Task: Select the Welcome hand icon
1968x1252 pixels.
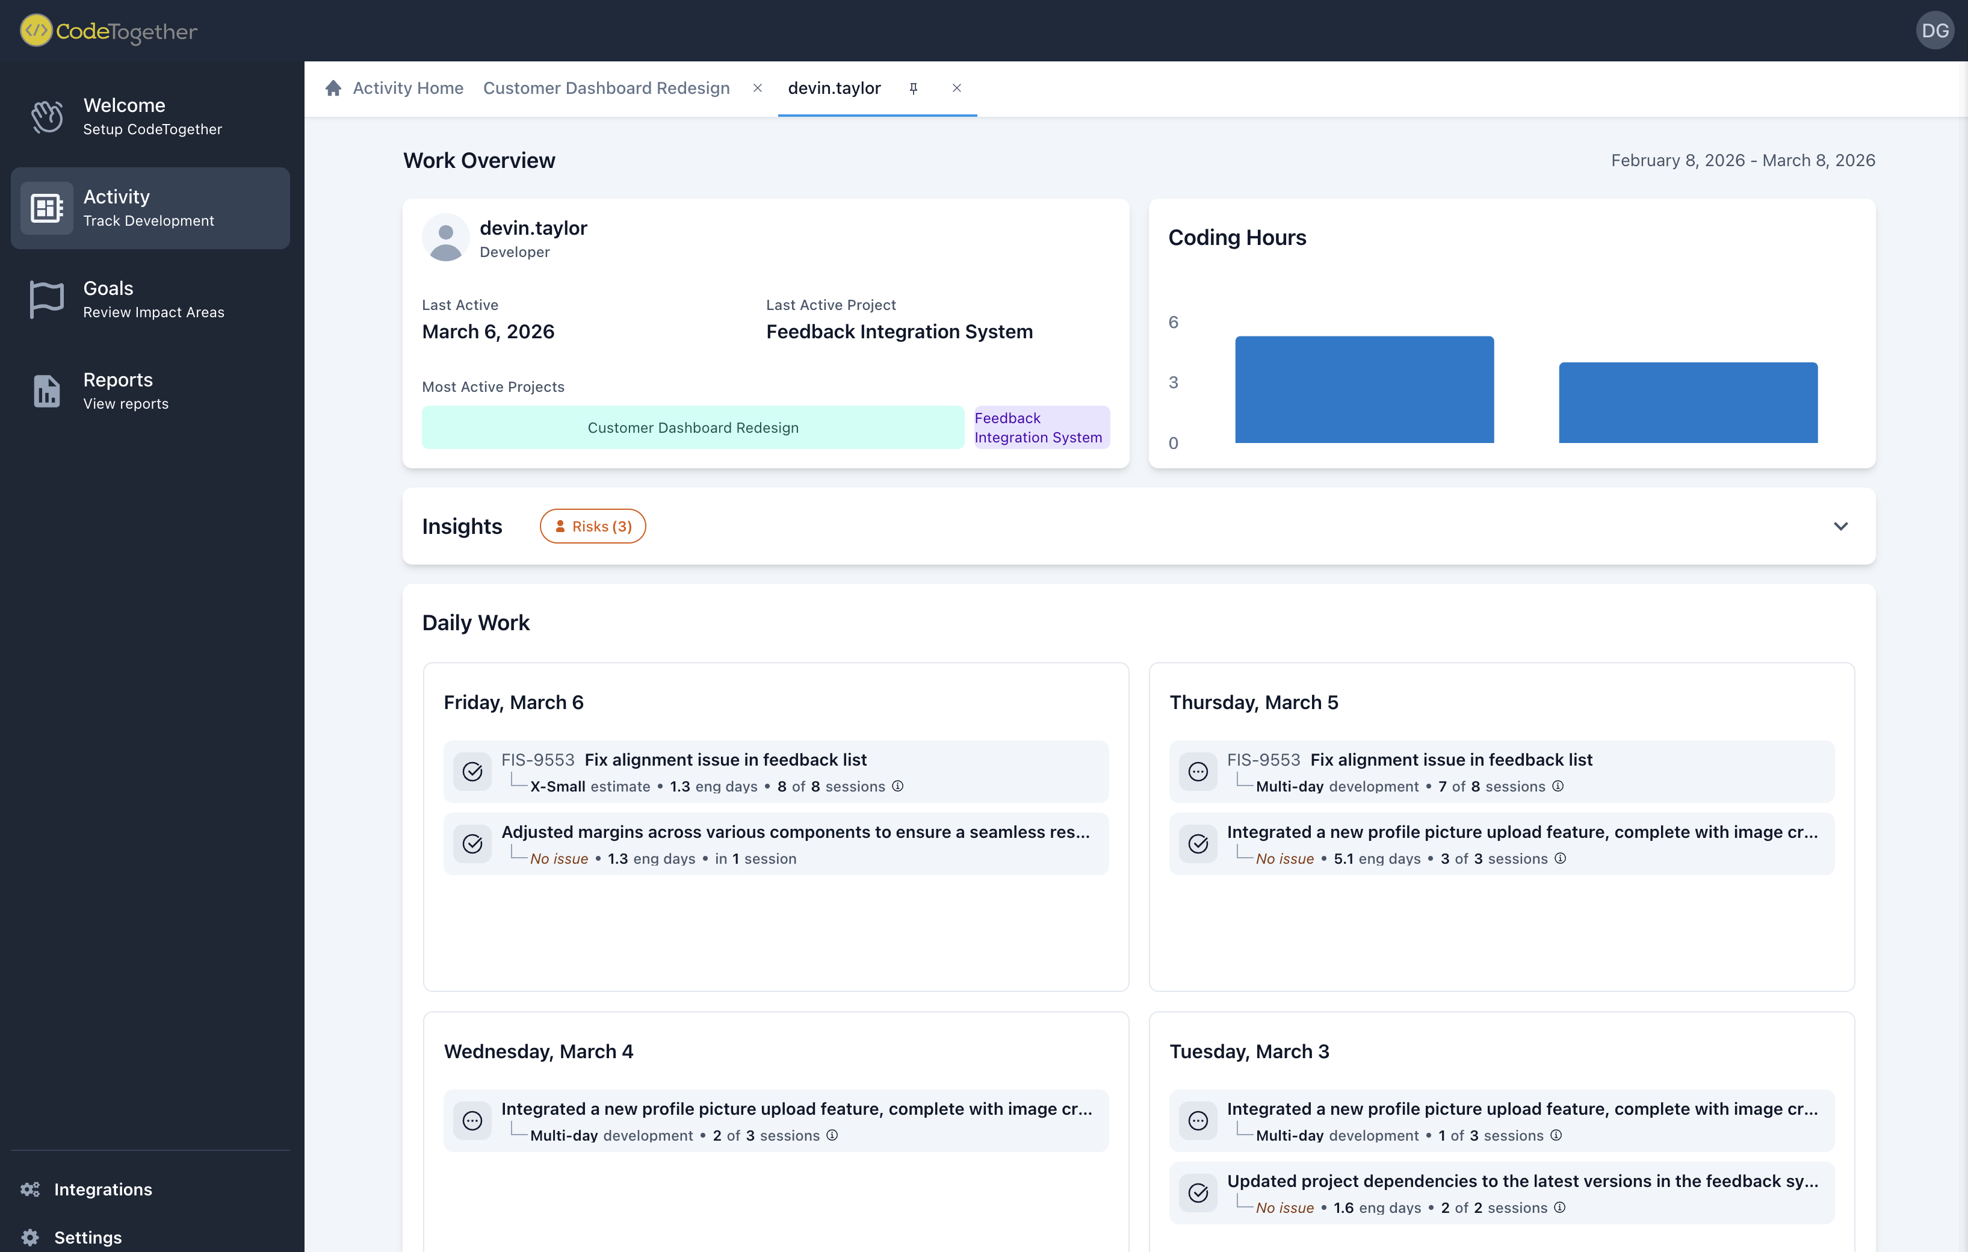Action: click(46, 116)
